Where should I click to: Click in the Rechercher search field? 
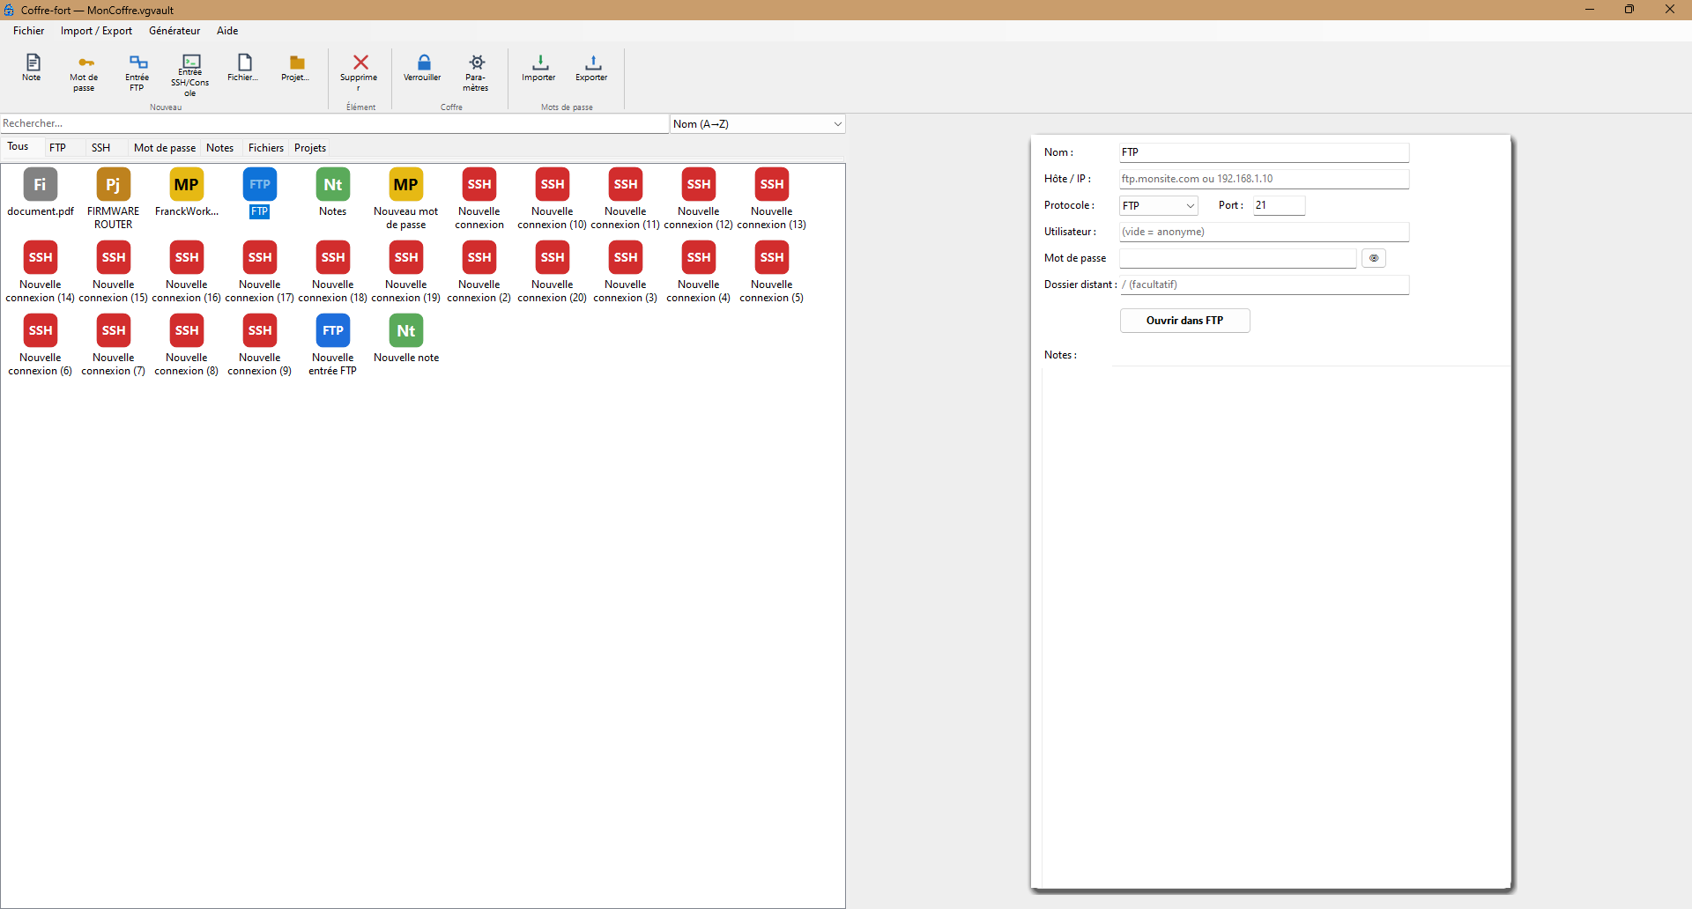pyautogui.click(x=335, y=123)
